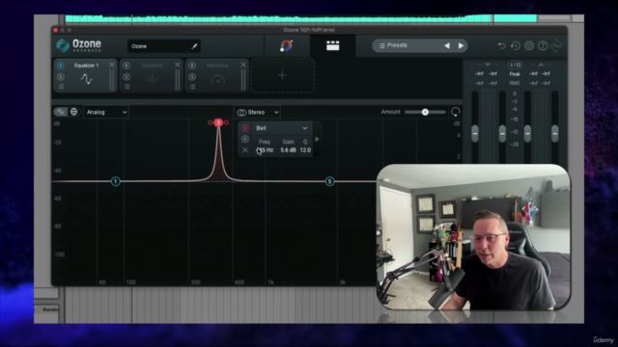Image resolution: width=618 pixels, height=347 pixels.
Task: Click the right input gain fader
Action: pyautogui.click(x=502, y=133)
